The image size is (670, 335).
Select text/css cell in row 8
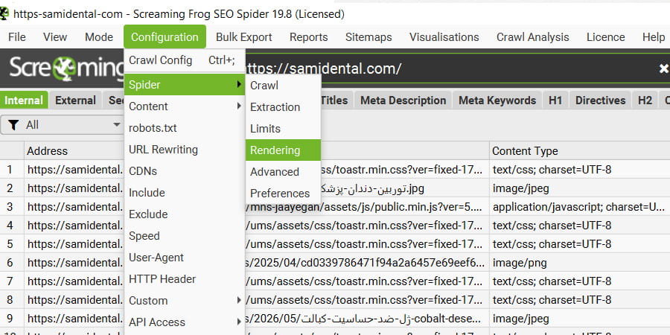point(579,299)
